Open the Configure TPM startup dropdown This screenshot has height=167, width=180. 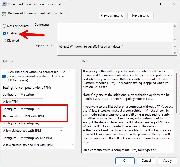pos(23,102)
